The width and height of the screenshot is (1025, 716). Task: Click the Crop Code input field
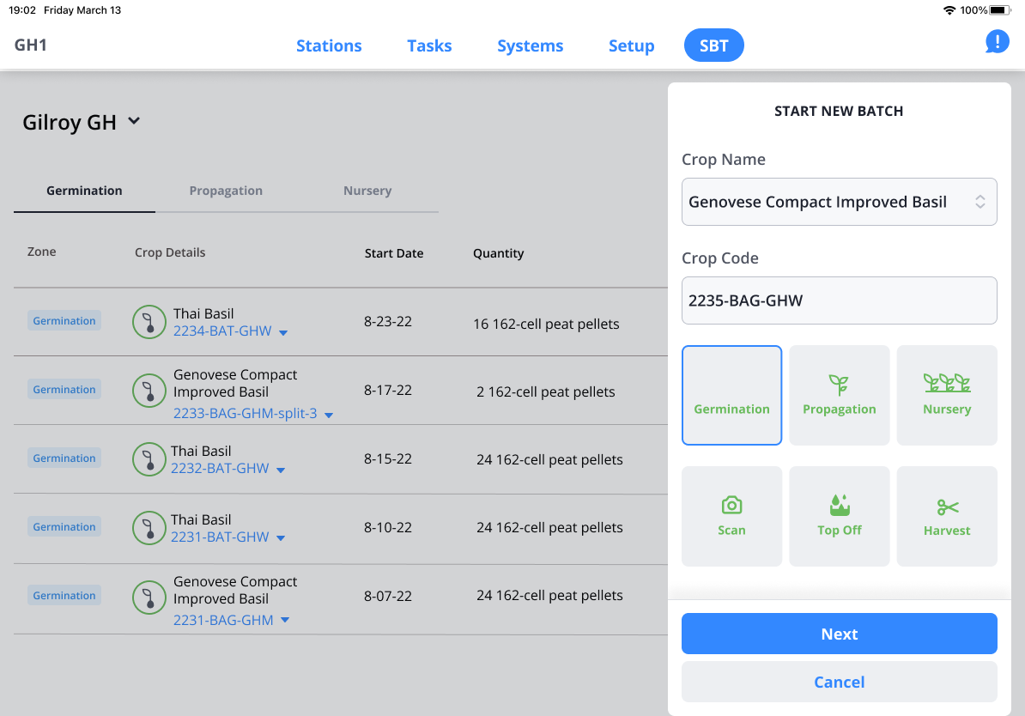(x=839, y=300)
